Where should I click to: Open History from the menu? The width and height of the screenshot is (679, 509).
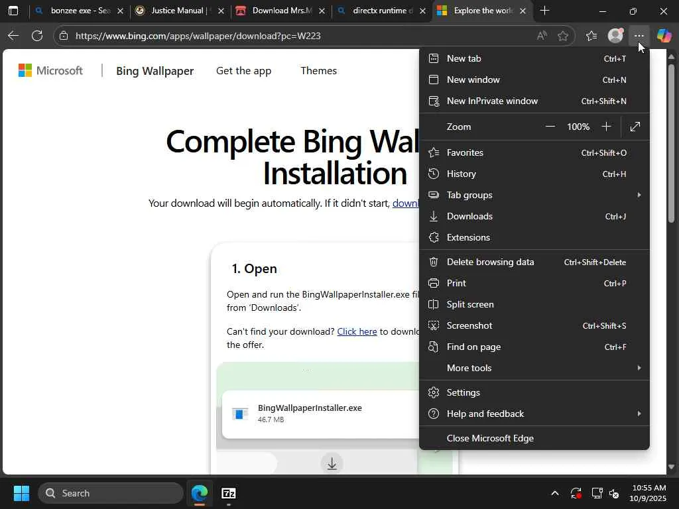click(534, 174)
